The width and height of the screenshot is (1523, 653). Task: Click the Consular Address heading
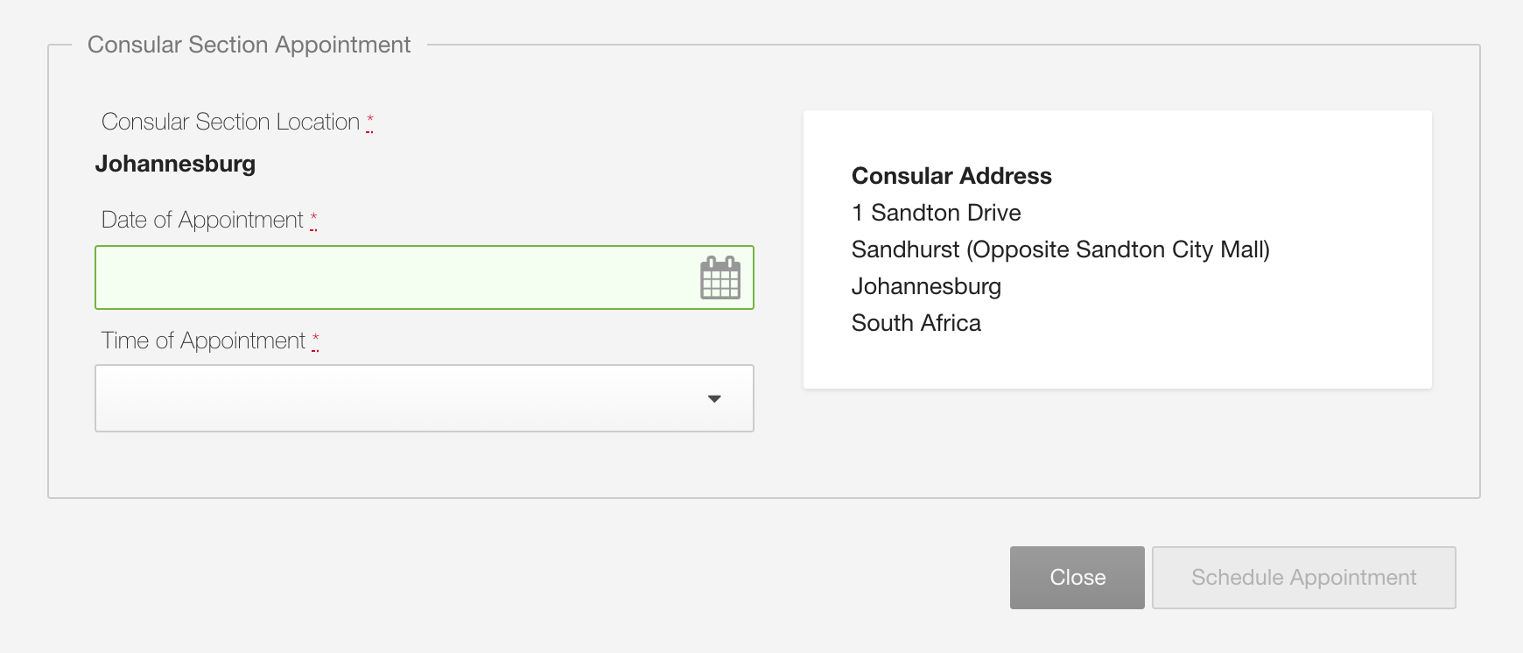[x=951, y=176]
